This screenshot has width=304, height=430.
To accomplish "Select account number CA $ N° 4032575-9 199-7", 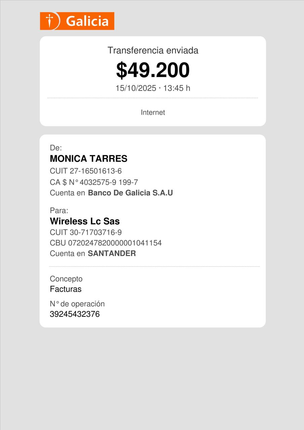I will click(x=94, y=182).
